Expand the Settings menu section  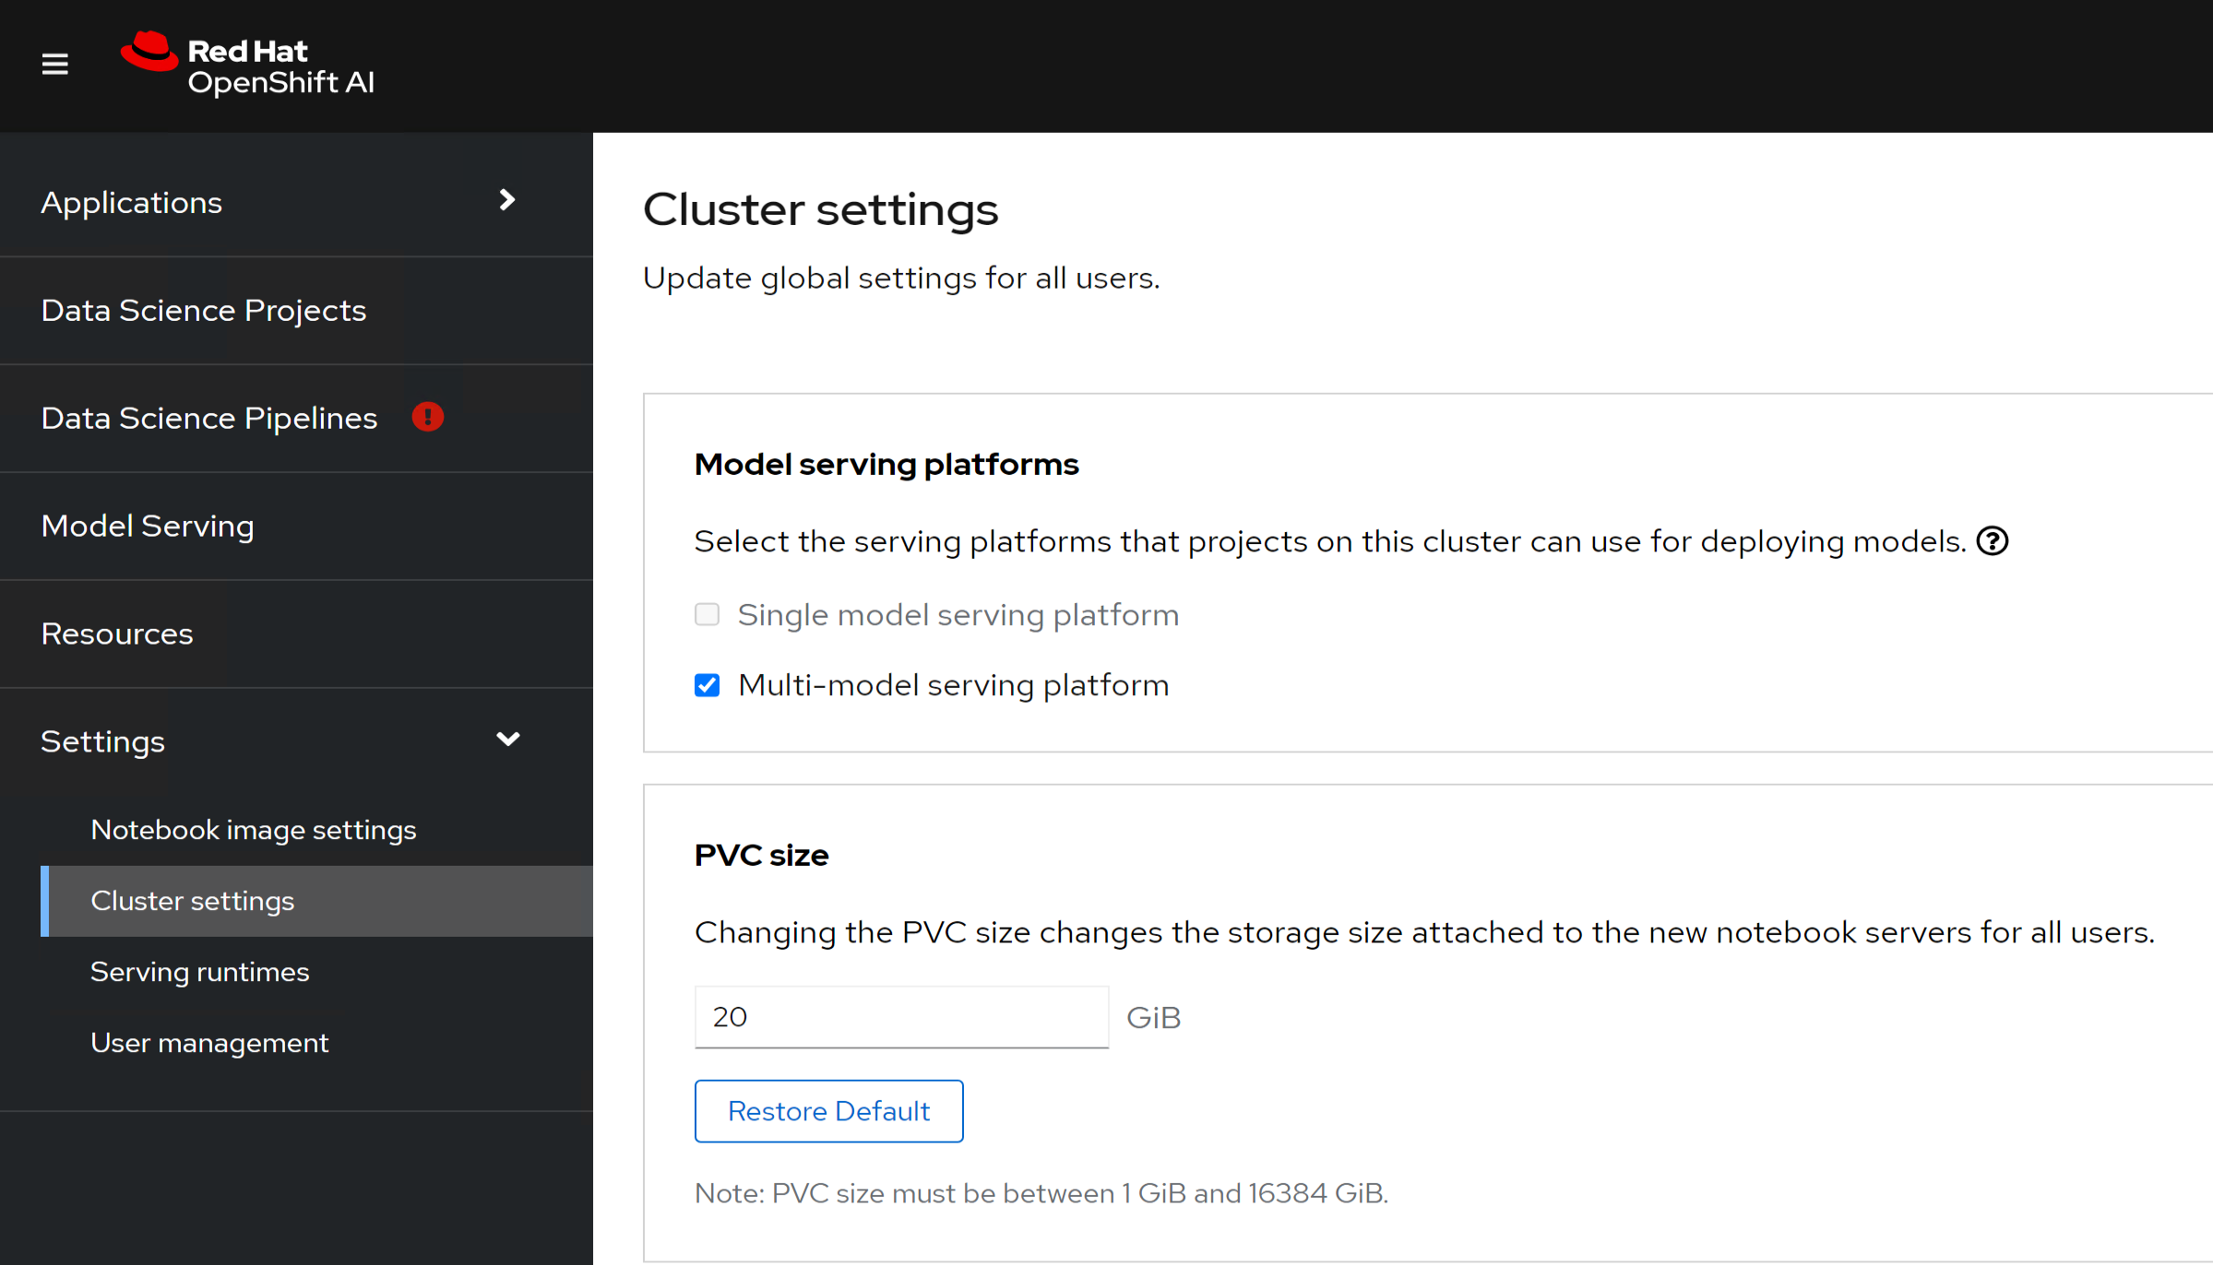coord(280,741)
